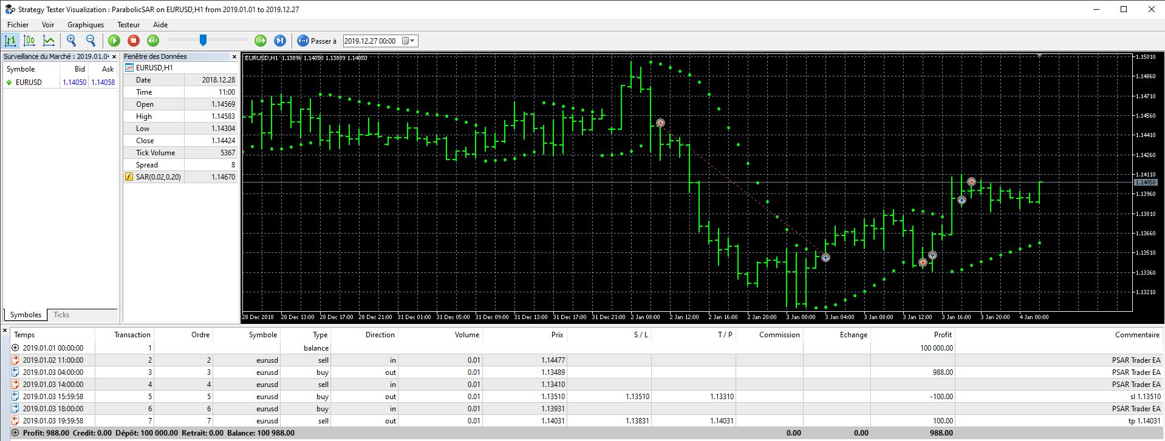Open the date picker calendar dropdown
The width and height of the screenshot is (1165, 441).
409,41
